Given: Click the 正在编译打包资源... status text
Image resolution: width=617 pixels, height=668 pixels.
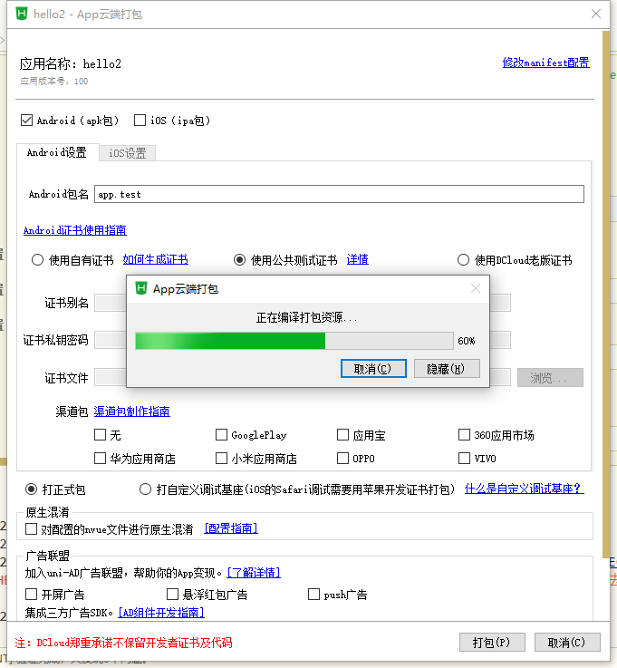Looking at the screenshot, I should [x=306, y=317].
